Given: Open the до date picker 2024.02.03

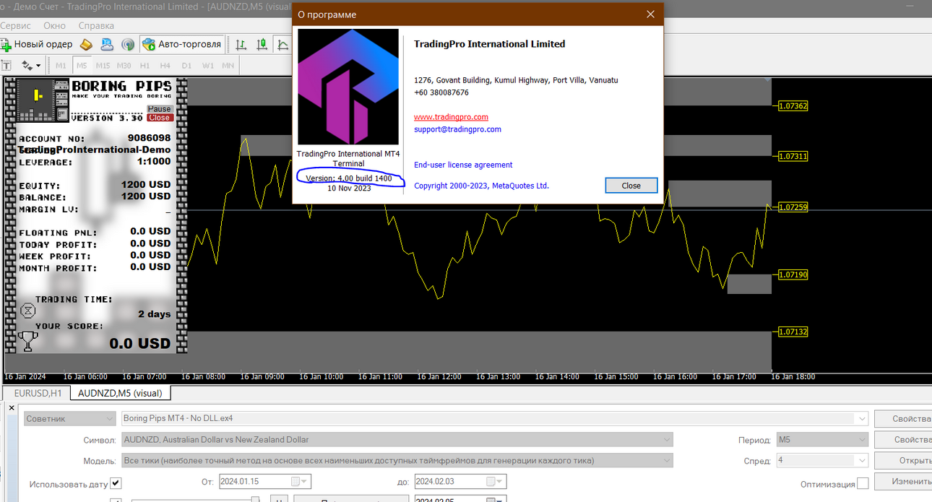Looking at the screenshot, I should [x=460, y=482].
